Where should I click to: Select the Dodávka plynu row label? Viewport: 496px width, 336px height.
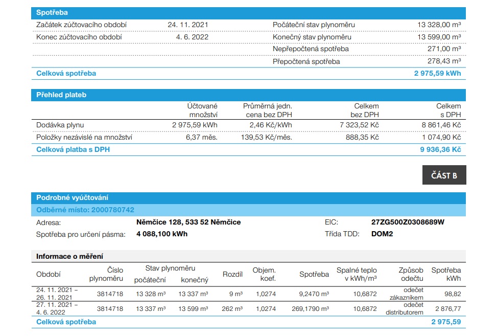[60, 125]
